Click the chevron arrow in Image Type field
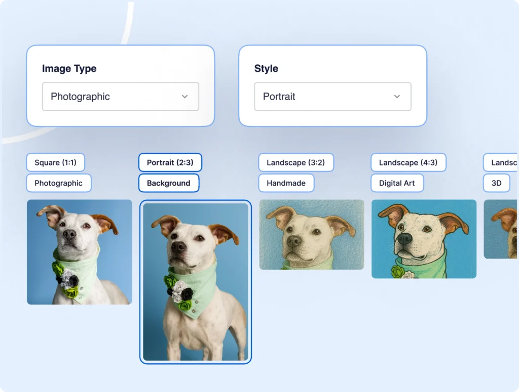This screenshot has height=392, width=519. click(185, 97)
